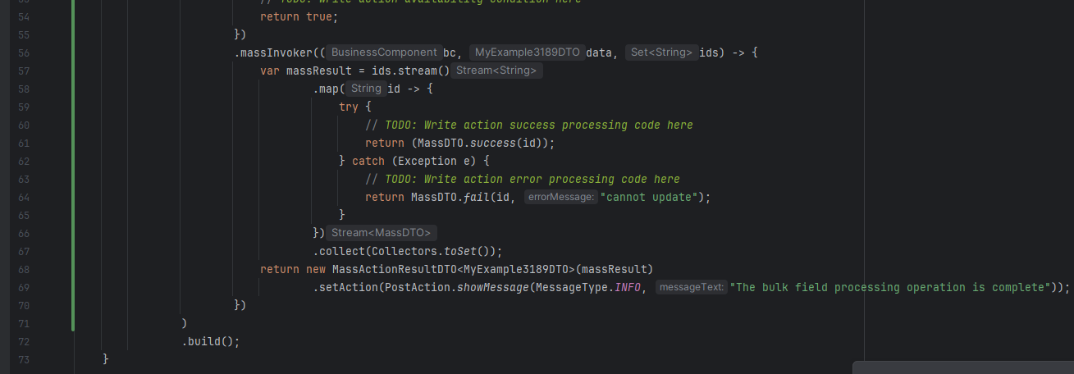
Task: Click the BusinessComponent inlay type hint
Action: coord(384,52)
